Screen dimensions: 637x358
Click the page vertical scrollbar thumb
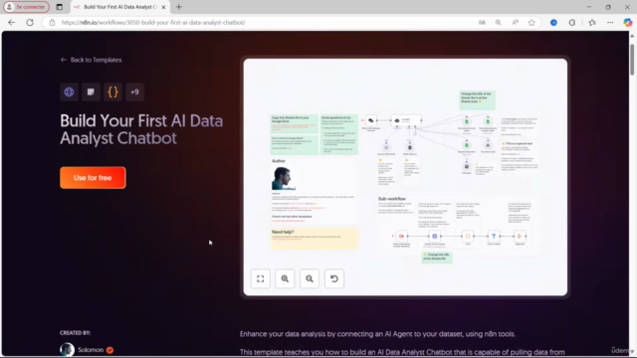click(632, 60)
